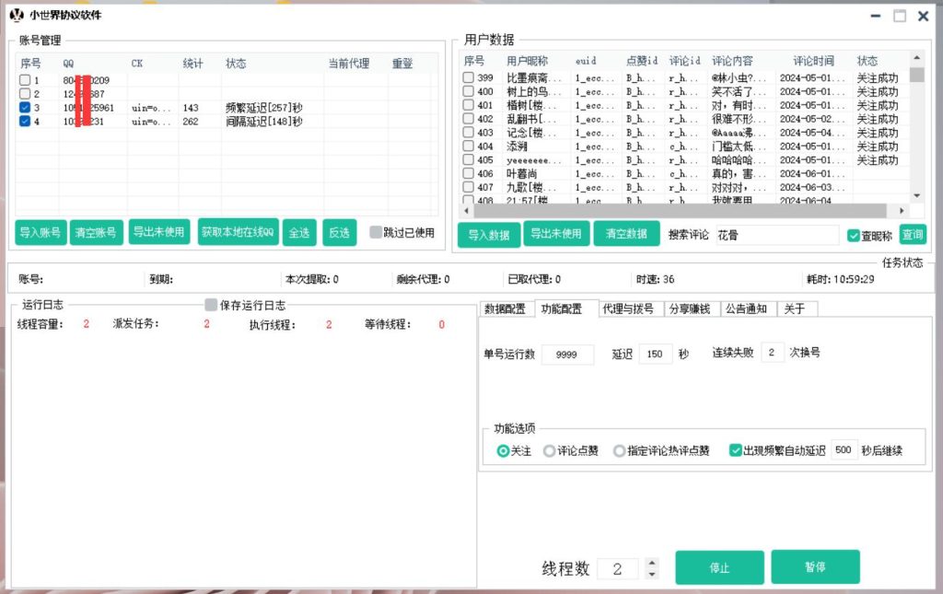The width and height of the screenshot is (943, 594).
Task: Choose the 指定评论热评点赞 radio option
Action: (619, 449)
